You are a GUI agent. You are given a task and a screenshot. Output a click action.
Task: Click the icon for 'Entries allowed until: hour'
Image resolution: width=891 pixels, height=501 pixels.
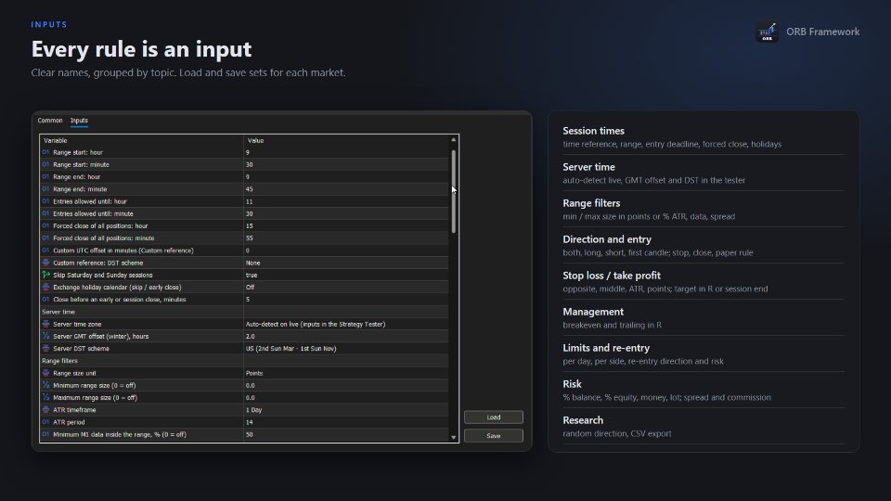point(45,201)
